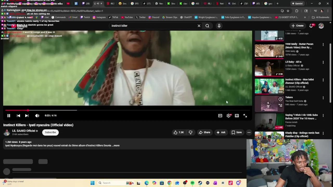Enter full screen mode
Viewport: 333px width, 187px height.
(245, 116)
